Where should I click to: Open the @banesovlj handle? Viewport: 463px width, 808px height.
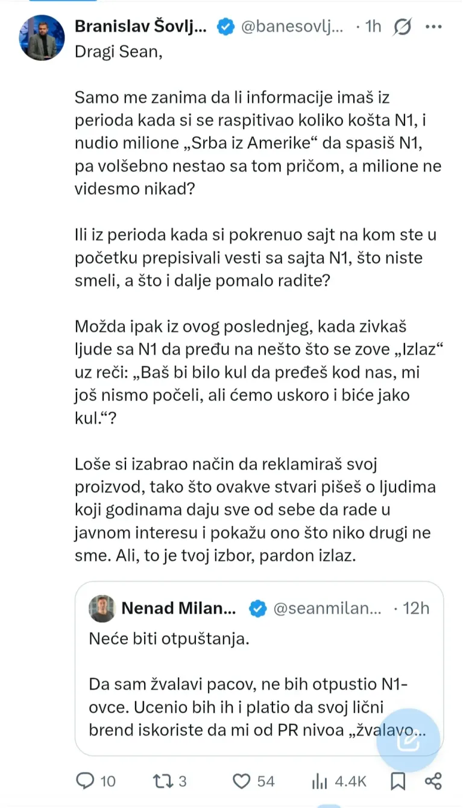[293, 27]
